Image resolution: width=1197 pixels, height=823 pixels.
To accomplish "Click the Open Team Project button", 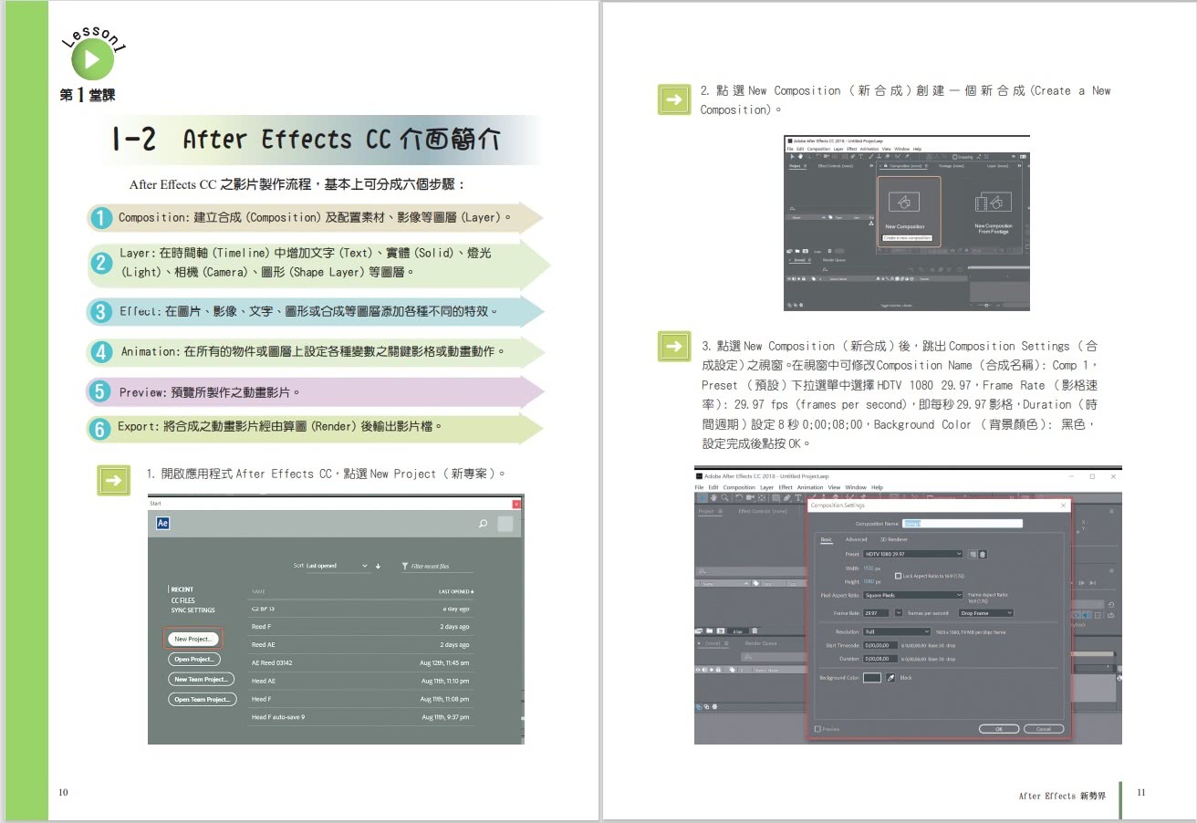I will click(x=202, y=699).
